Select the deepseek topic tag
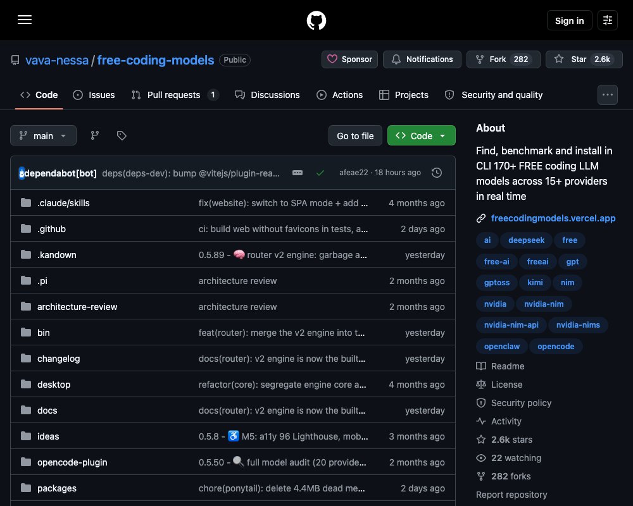This screenshot has width=633, height=506. click(x=526, y=240)
